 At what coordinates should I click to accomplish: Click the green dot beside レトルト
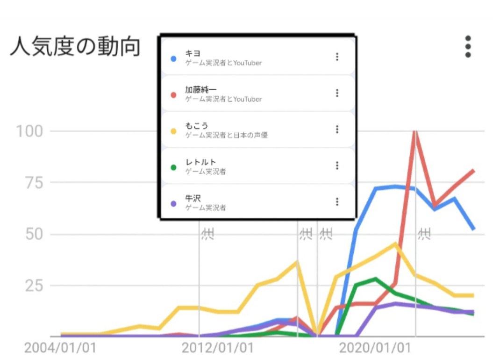pyautogui.click(x=173, y=167)
